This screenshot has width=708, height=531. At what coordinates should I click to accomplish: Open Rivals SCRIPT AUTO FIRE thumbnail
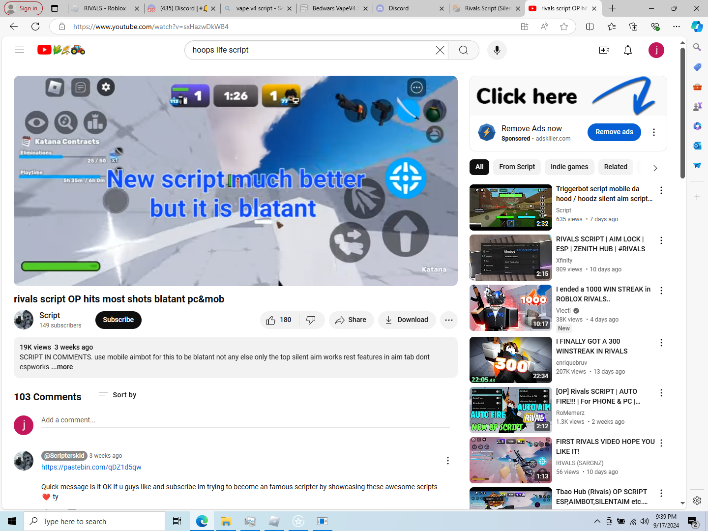[x=511, y=410]
